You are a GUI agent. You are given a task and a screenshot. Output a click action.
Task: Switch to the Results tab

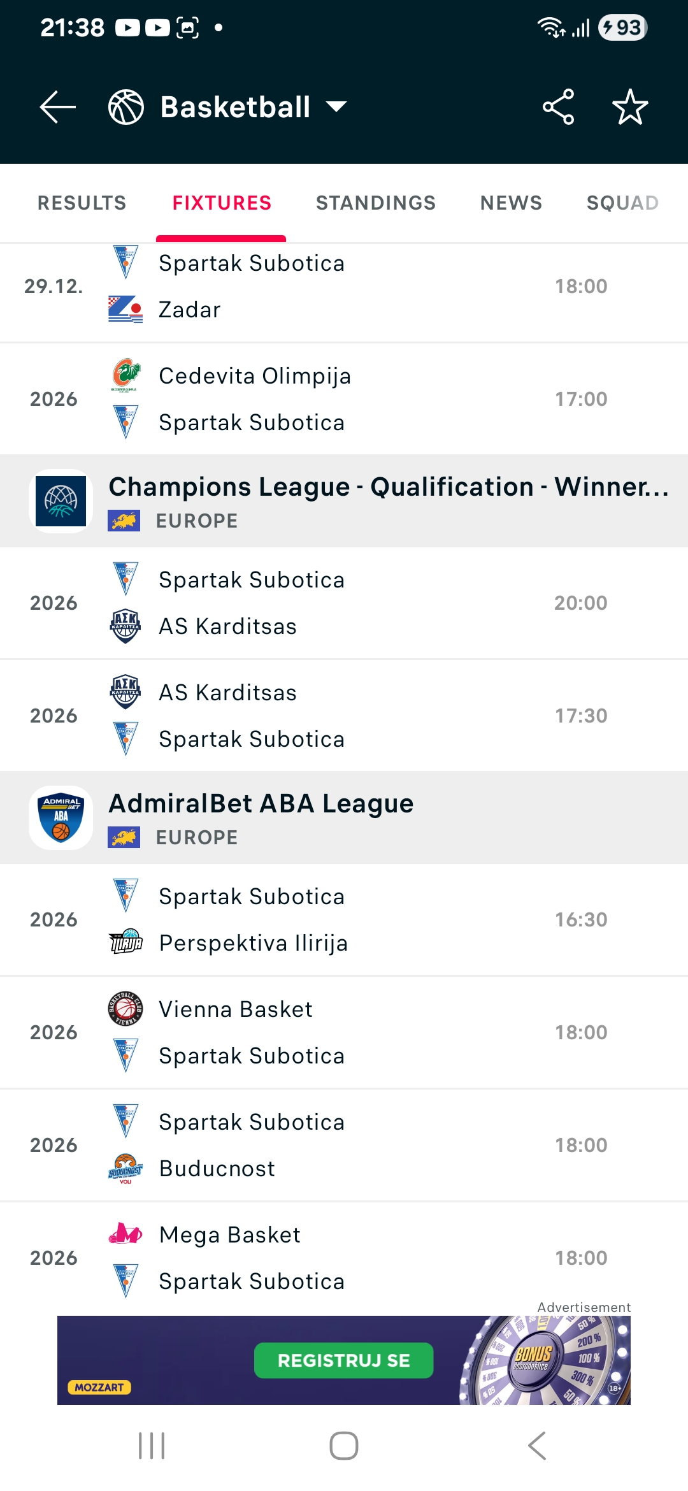point(82,203)
